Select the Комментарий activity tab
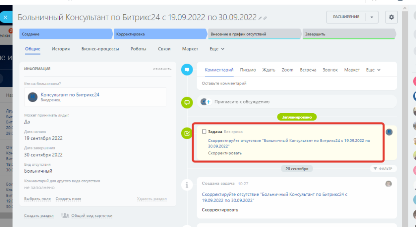The image size is (416, 227). click(219, 70)
